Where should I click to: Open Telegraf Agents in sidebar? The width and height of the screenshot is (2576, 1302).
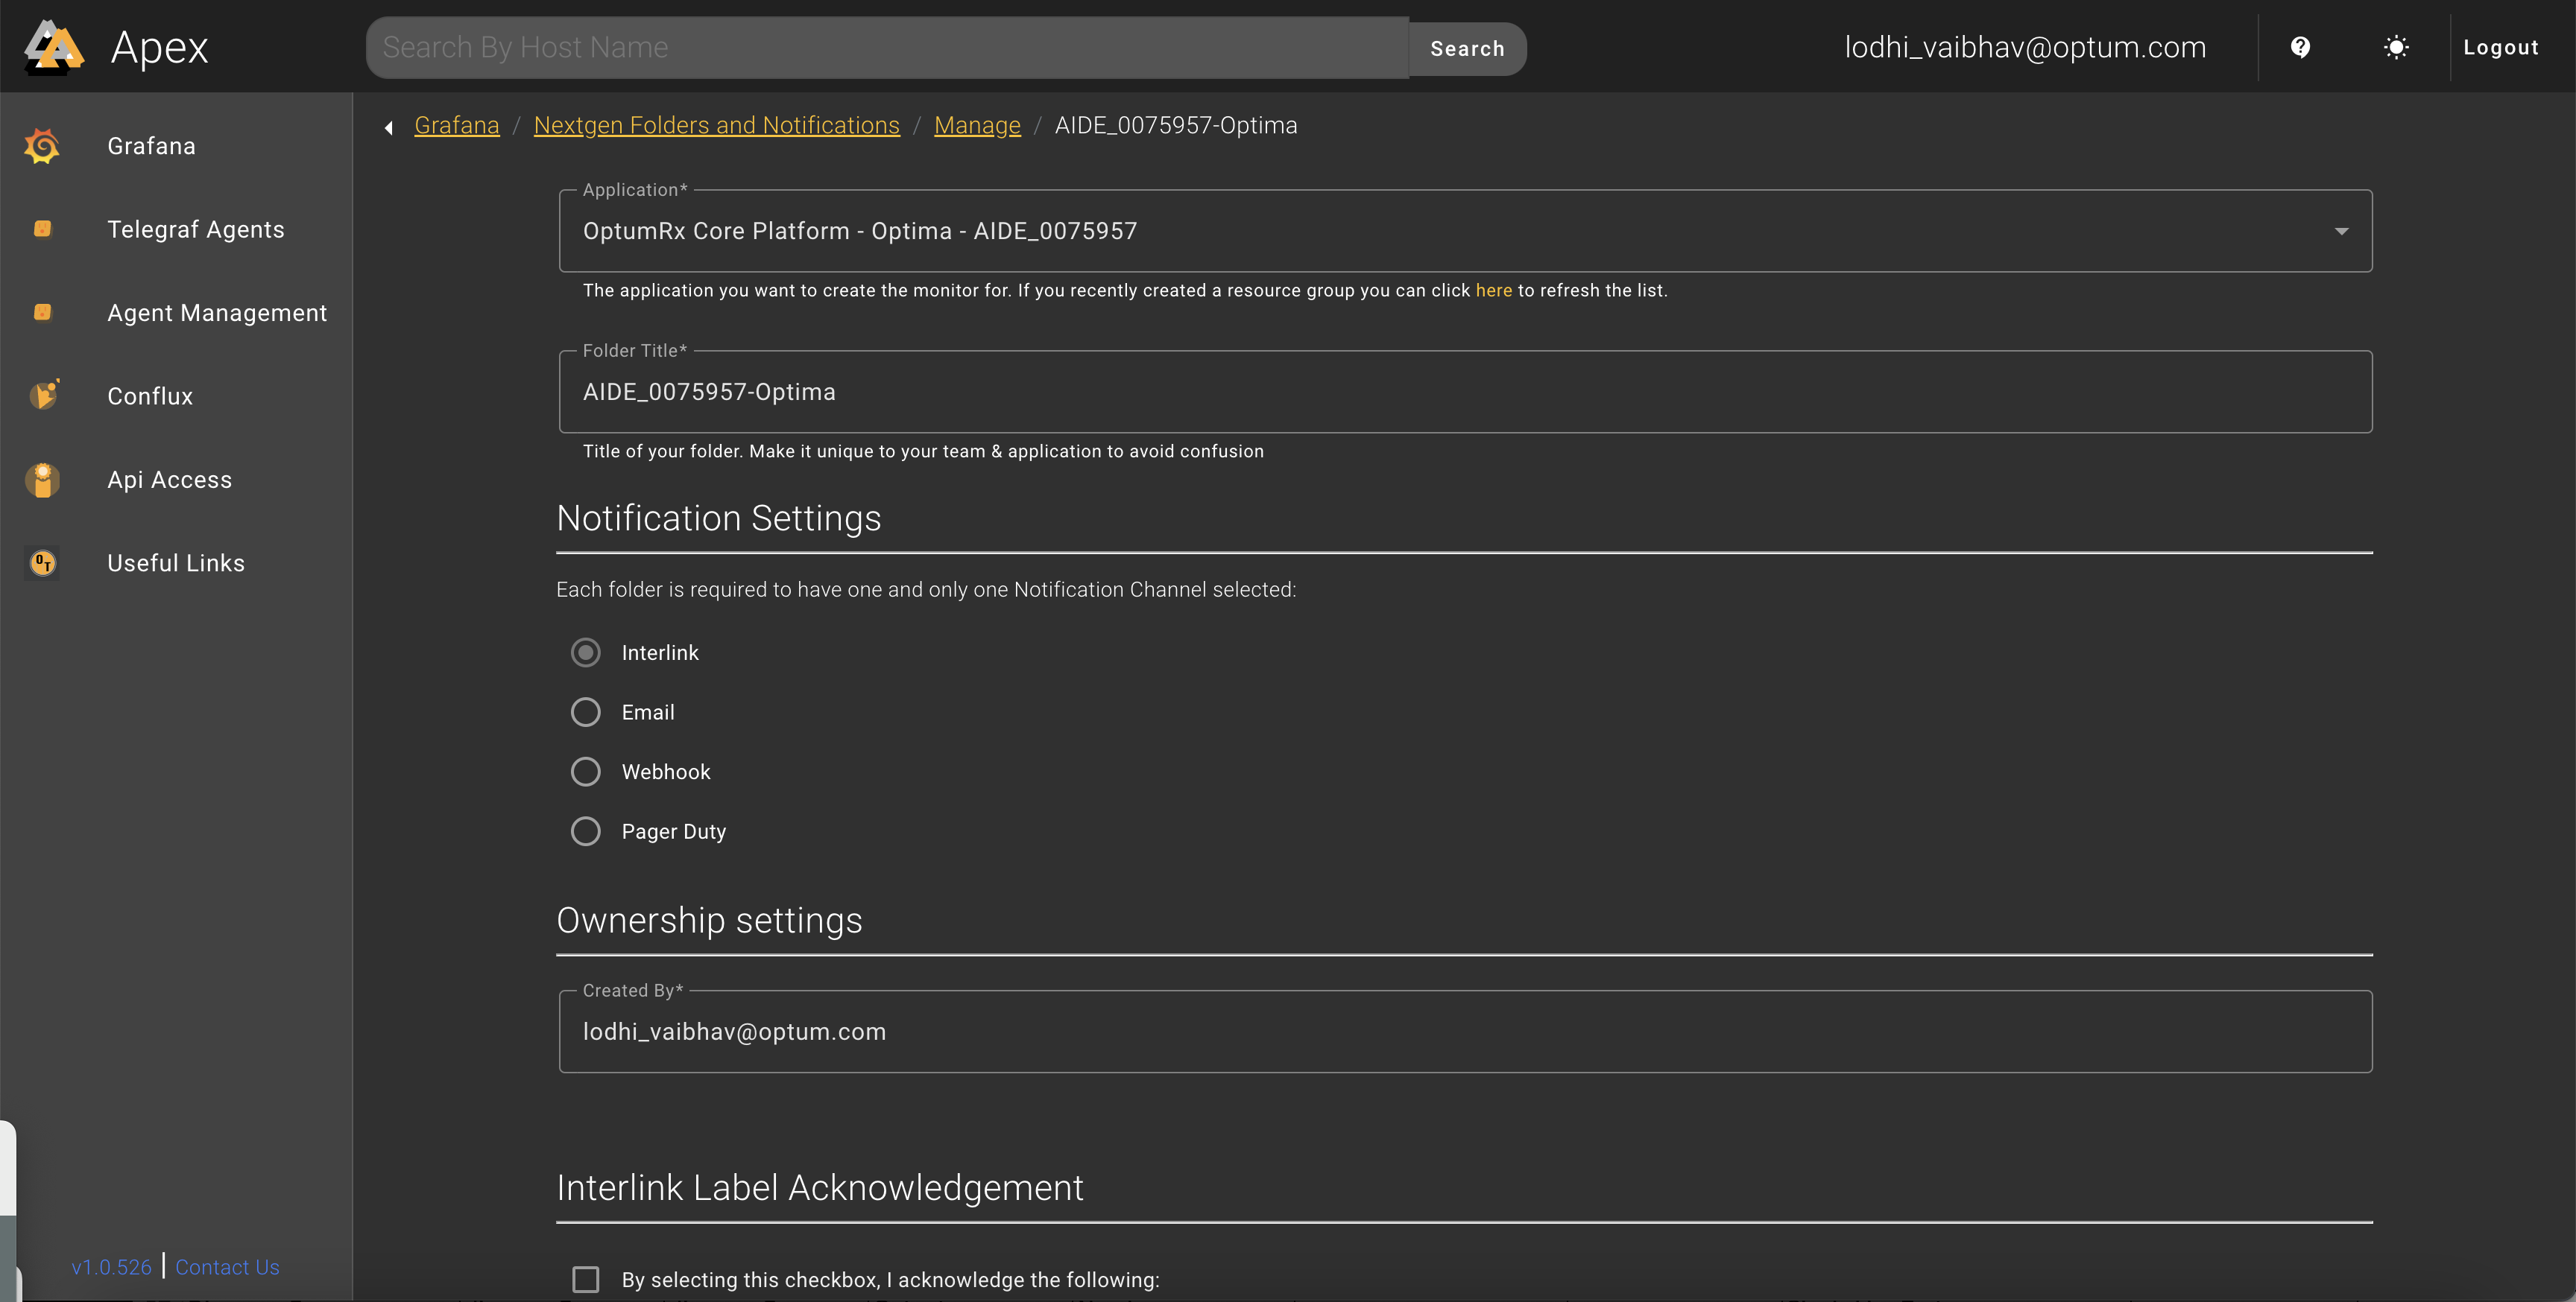click(x=176, y=229)
